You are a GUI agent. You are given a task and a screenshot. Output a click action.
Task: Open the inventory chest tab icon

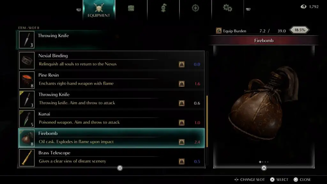(x=131, y=8)
